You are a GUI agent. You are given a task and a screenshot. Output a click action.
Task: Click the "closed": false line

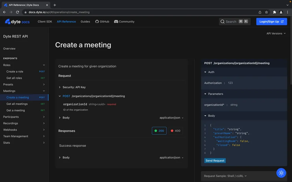pos(228,145)
